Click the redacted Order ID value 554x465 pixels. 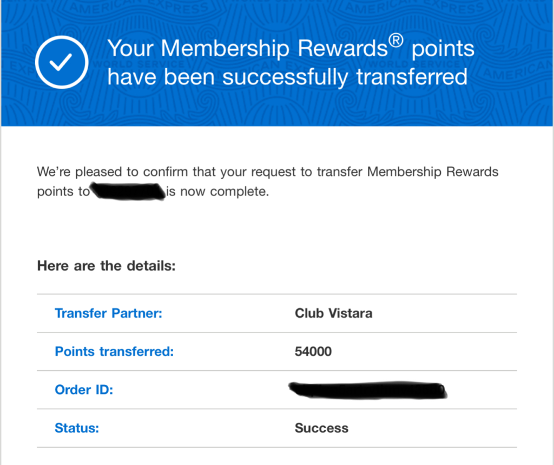click(368, 390)
